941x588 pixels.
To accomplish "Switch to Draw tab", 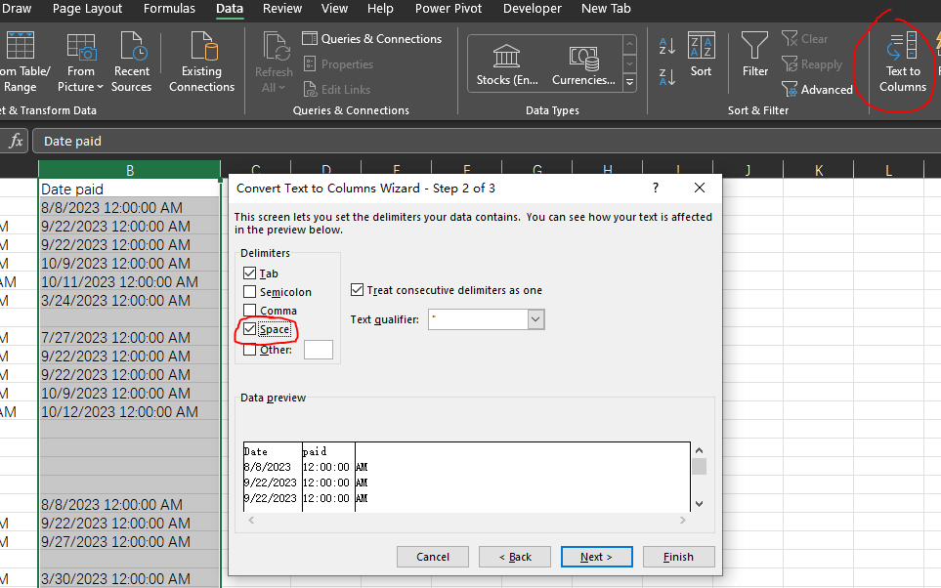I will pyautogui.click(x=17, y=9).
